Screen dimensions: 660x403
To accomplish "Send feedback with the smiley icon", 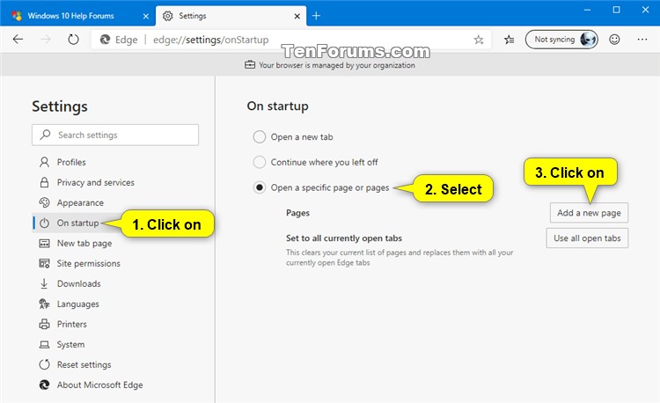I will (x=614, y=40).
